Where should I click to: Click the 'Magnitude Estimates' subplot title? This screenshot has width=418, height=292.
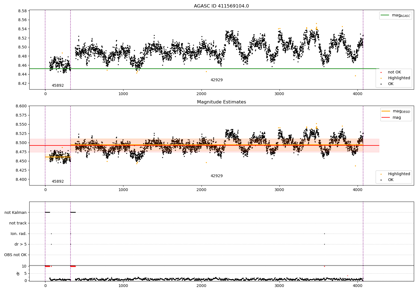coord(221,102)
